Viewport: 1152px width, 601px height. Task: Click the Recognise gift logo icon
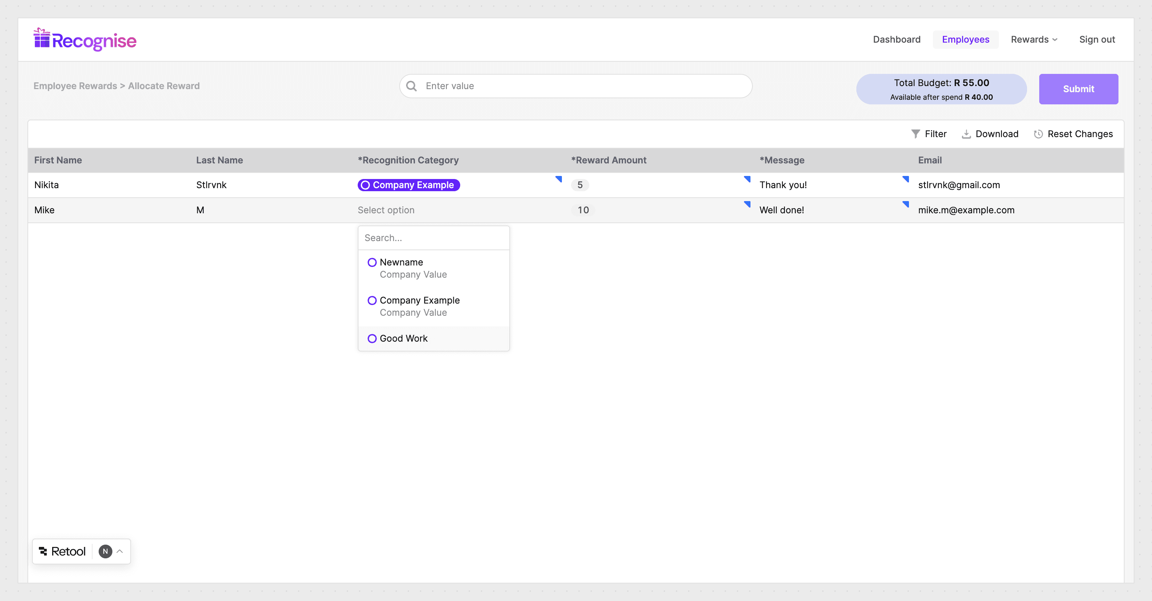[x=41, y=39]
